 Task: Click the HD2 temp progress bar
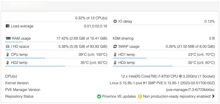(x=56, y=66)
